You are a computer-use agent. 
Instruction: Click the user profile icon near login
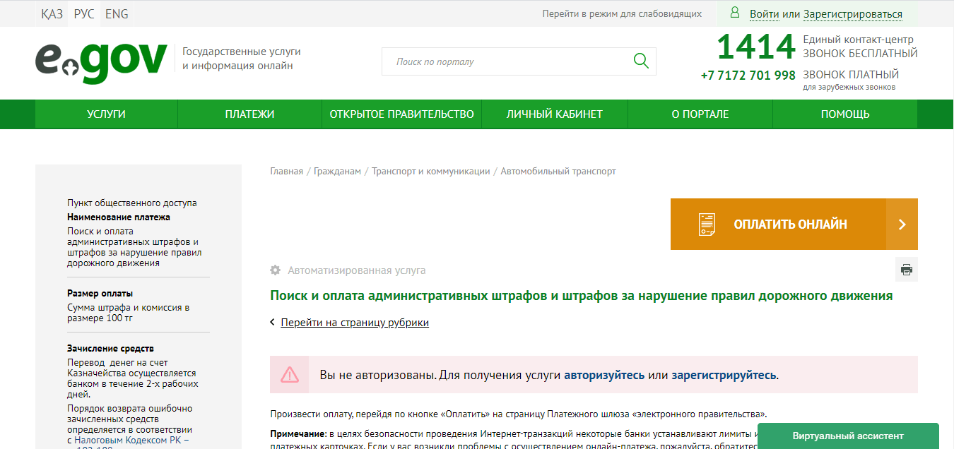pyautogui.click(x=735, y=13)
